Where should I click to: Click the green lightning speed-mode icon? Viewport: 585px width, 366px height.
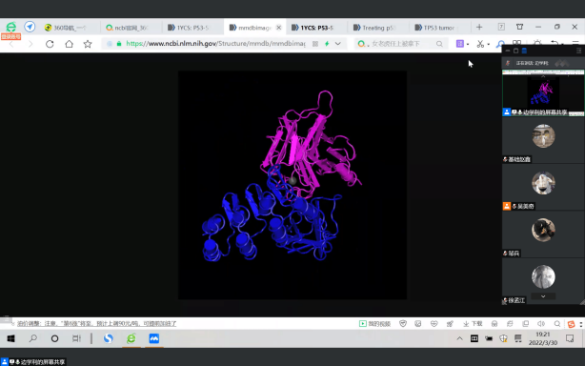[327, 44]
